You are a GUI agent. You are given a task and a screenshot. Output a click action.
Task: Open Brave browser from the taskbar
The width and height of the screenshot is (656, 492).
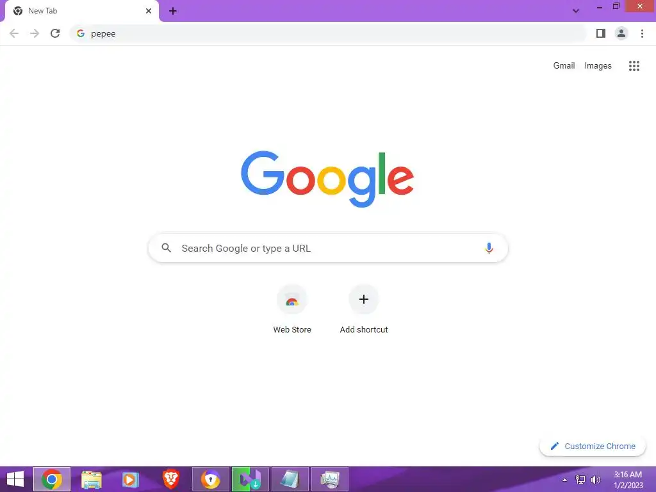pyautogui.click(x=170, y=479)
